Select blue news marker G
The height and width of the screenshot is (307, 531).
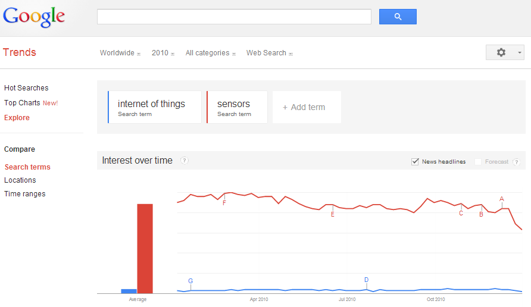[190, 281]
